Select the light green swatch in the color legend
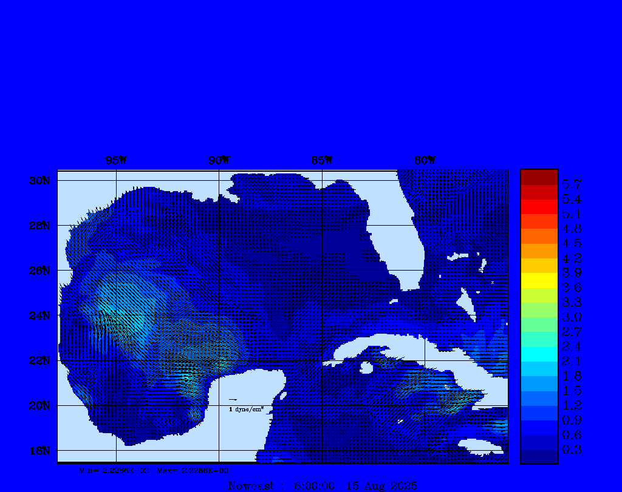This screenshot has width=622, height=492. point(539,310)
